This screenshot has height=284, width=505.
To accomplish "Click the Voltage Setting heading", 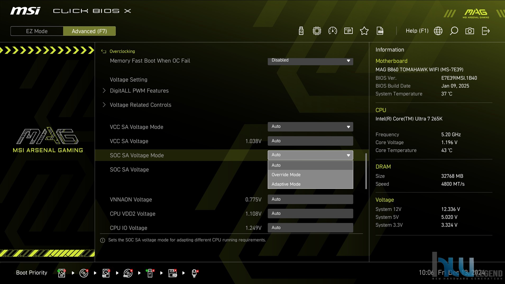I will tap(128, 80).
